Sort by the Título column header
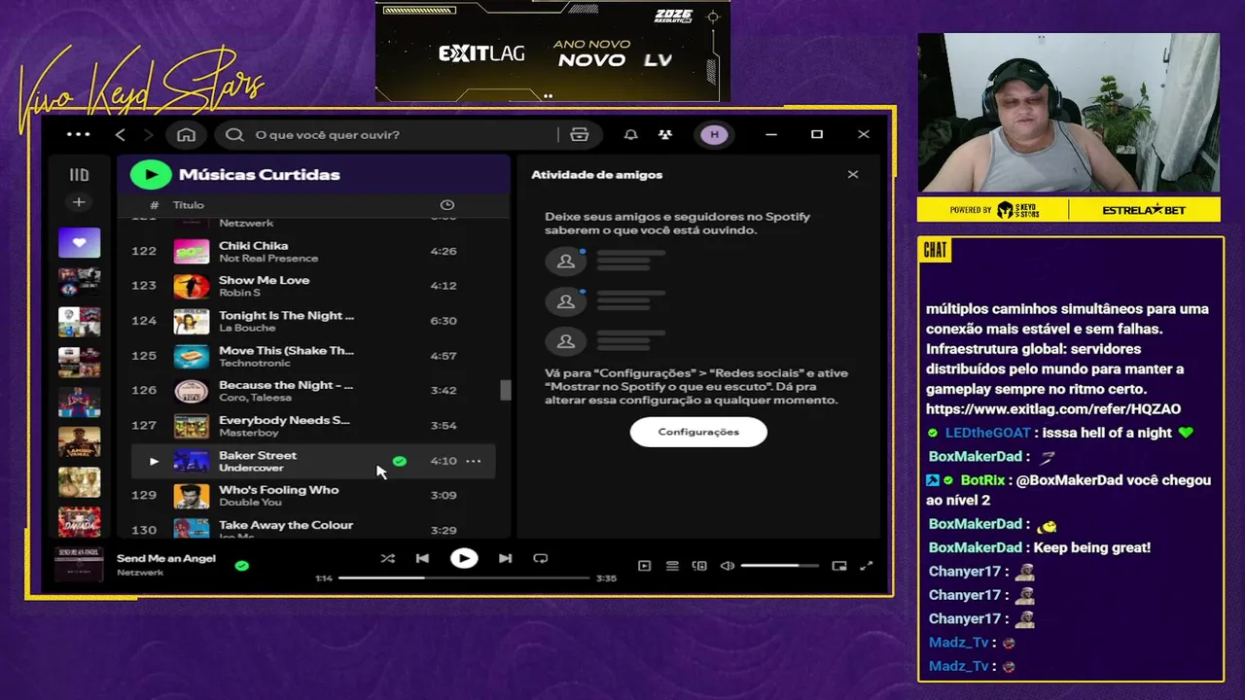 (189, 205)
